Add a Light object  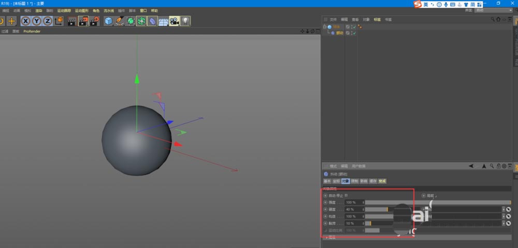(185, 21)
